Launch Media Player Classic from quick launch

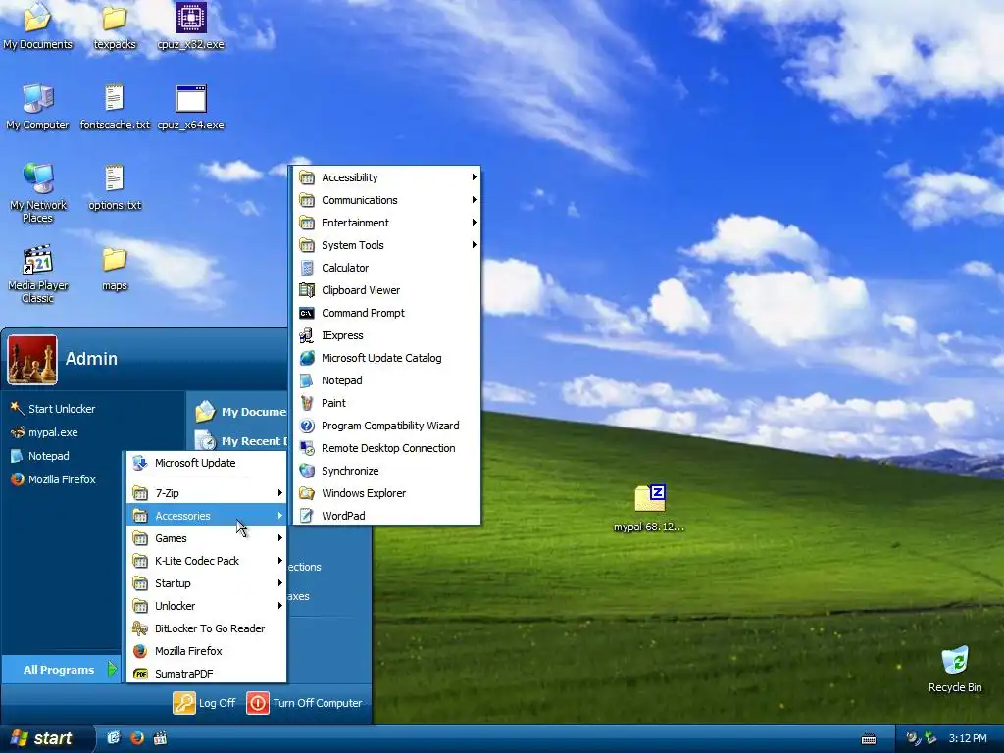coord(160,738)
